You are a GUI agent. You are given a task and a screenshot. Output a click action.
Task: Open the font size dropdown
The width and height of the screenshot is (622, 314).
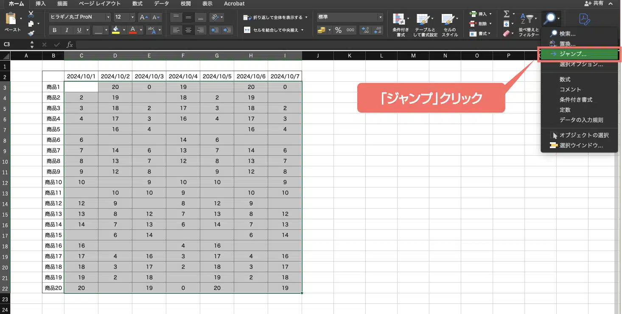132,17
